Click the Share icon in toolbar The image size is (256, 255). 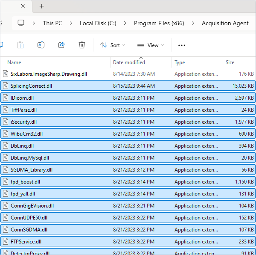click(61, 45)
